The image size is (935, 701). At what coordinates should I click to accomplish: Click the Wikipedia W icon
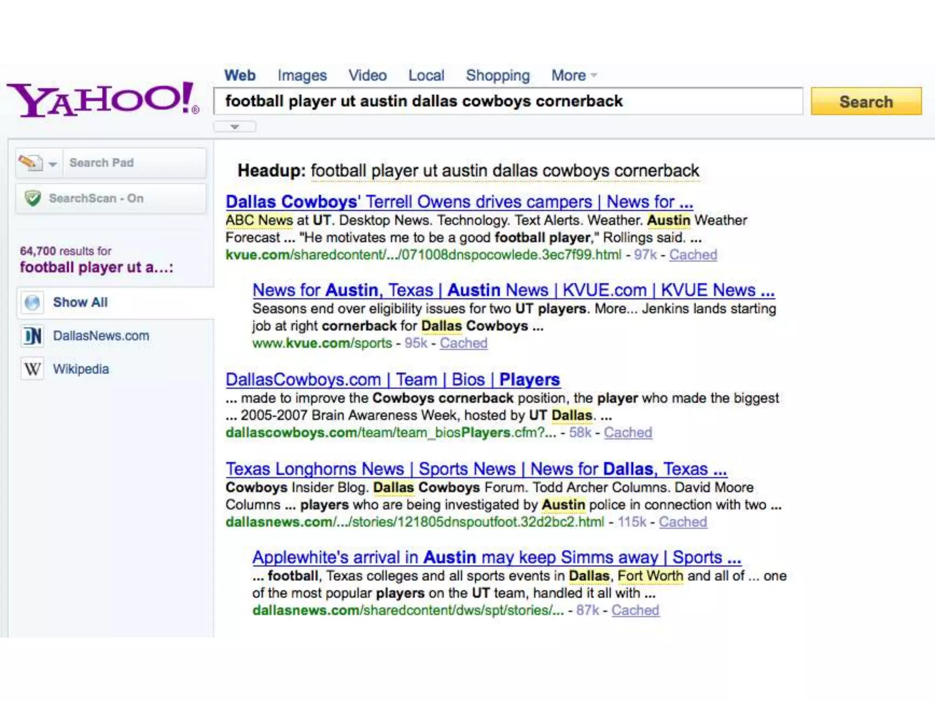coord(32,369)
